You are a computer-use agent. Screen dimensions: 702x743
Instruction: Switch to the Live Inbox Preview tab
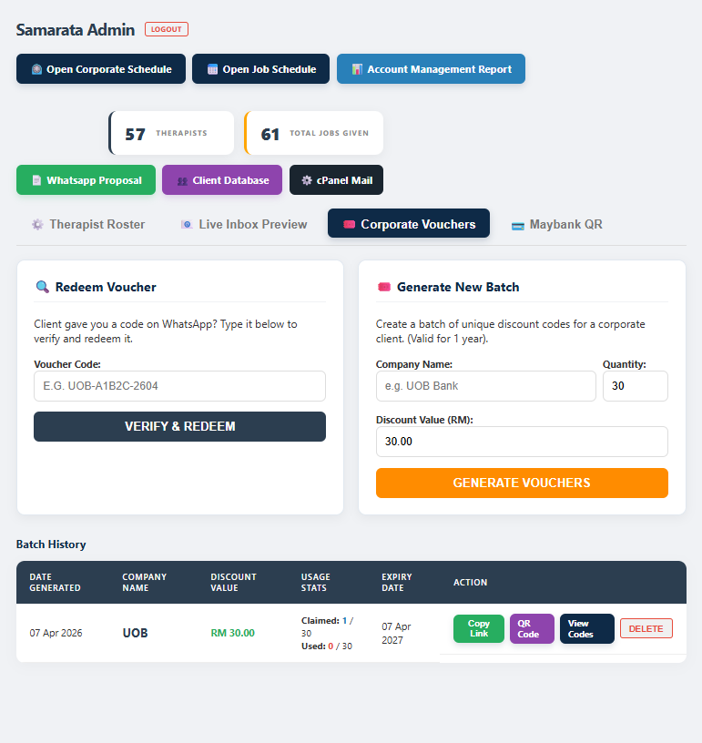pos(243,223)
